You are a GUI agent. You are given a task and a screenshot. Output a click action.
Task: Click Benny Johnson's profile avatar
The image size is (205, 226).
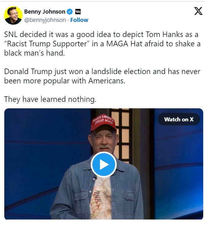(13, 15)
